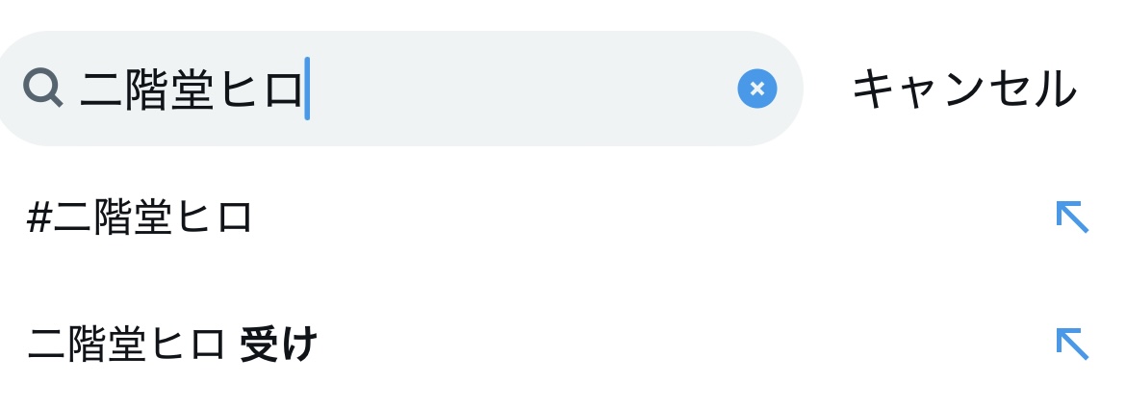Select the #二階堂ヒロ hashtag suggestion
Screen dimensions: 1126x409
tap(141, 217)
